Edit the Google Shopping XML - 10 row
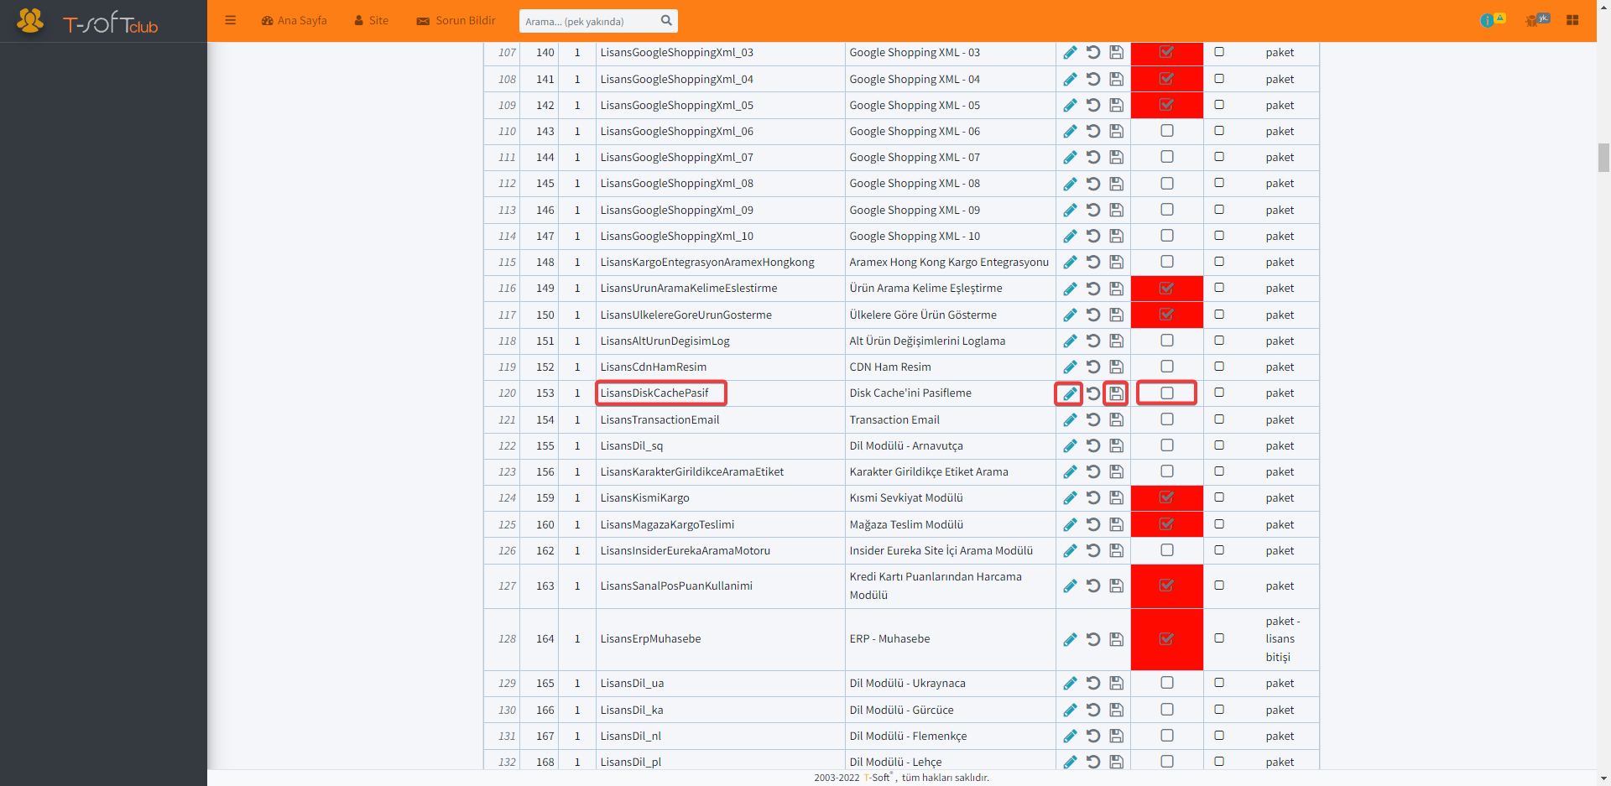 [1070, 236]
